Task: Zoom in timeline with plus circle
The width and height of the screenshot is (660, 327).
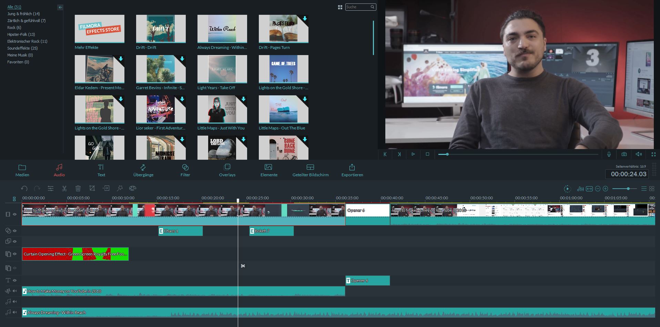Action: (x=606, y=189)
